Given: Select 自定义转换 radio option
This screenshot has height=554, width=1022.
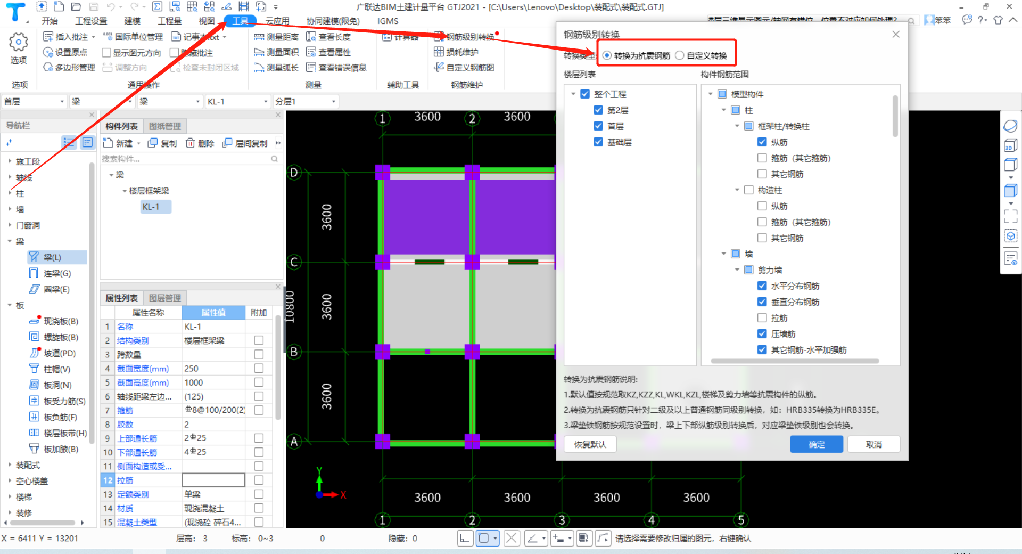Looking at the screenshot, I should [x=680, y=55].
